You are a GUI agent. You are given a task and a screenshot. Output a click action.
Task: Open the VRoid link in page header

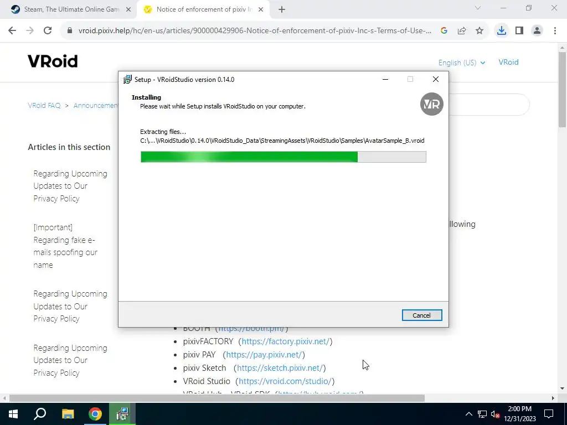[x=508, y=62]
